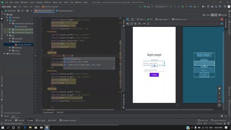Open Build panel settings gear icon
Viewport: 231px width, 130px height.
point(222,116)
